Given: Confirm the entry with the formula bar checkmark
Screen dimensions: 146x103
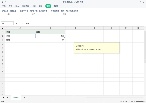Looking at the screenshot, I should 19,23.
